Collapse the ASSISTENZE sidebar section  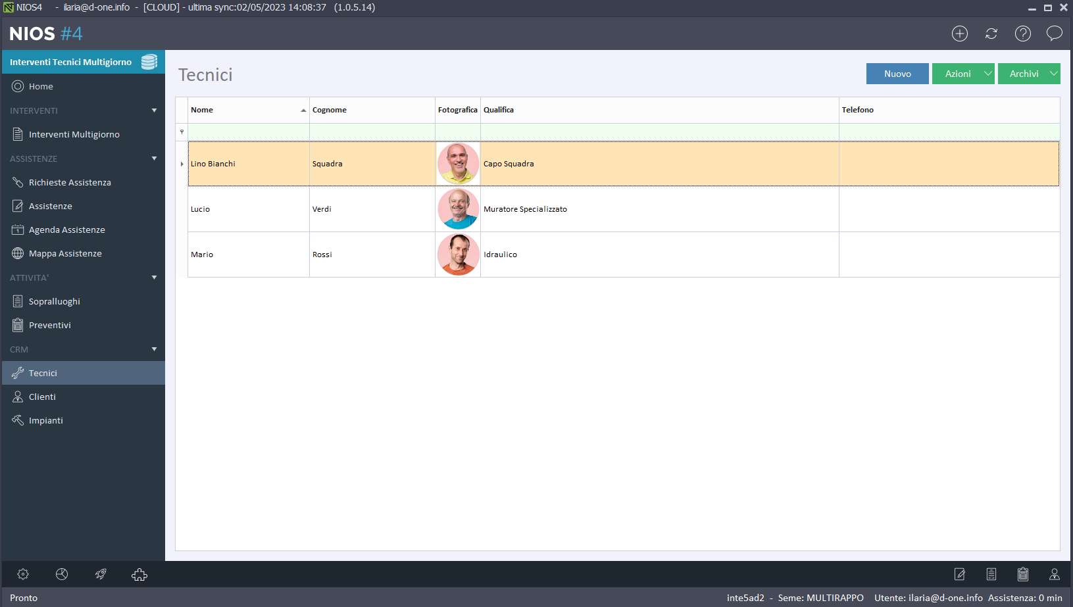[x=154, y=158]
